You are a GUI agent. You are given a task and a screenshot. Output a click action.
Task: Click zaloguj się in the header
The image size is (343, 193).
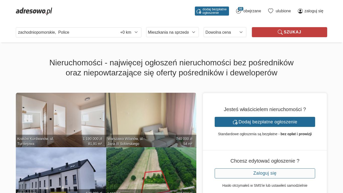pyautogui.click(x=314, y=11)
